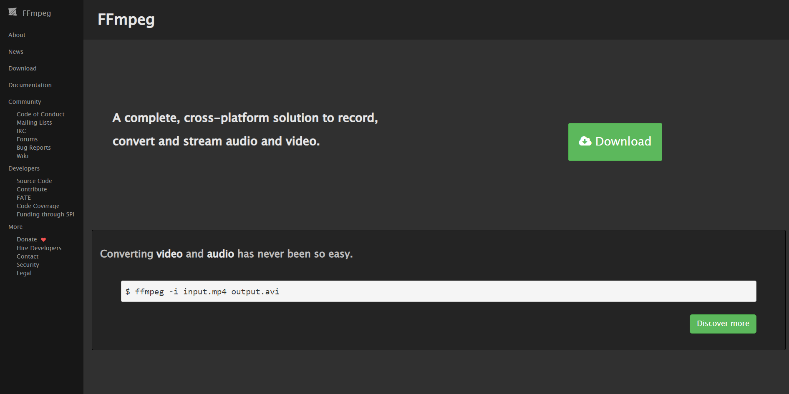Click the Donate link
This screenshot has height=394, width=789.
27,239
